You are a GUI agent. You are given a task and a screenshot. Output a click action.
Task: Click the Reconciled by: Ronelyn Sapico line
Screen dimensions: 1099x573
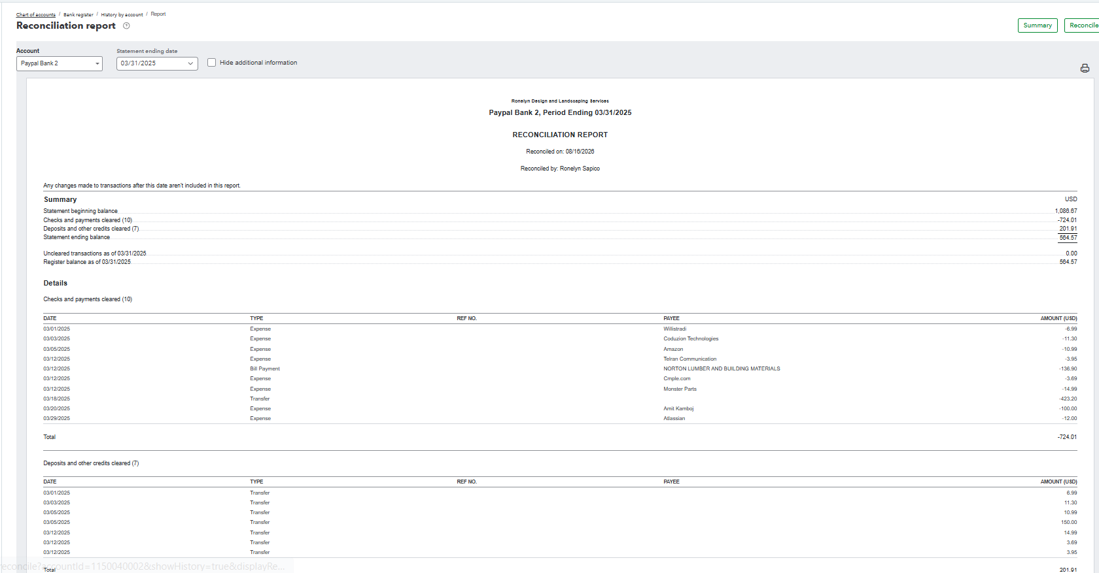tap(560, 169)
